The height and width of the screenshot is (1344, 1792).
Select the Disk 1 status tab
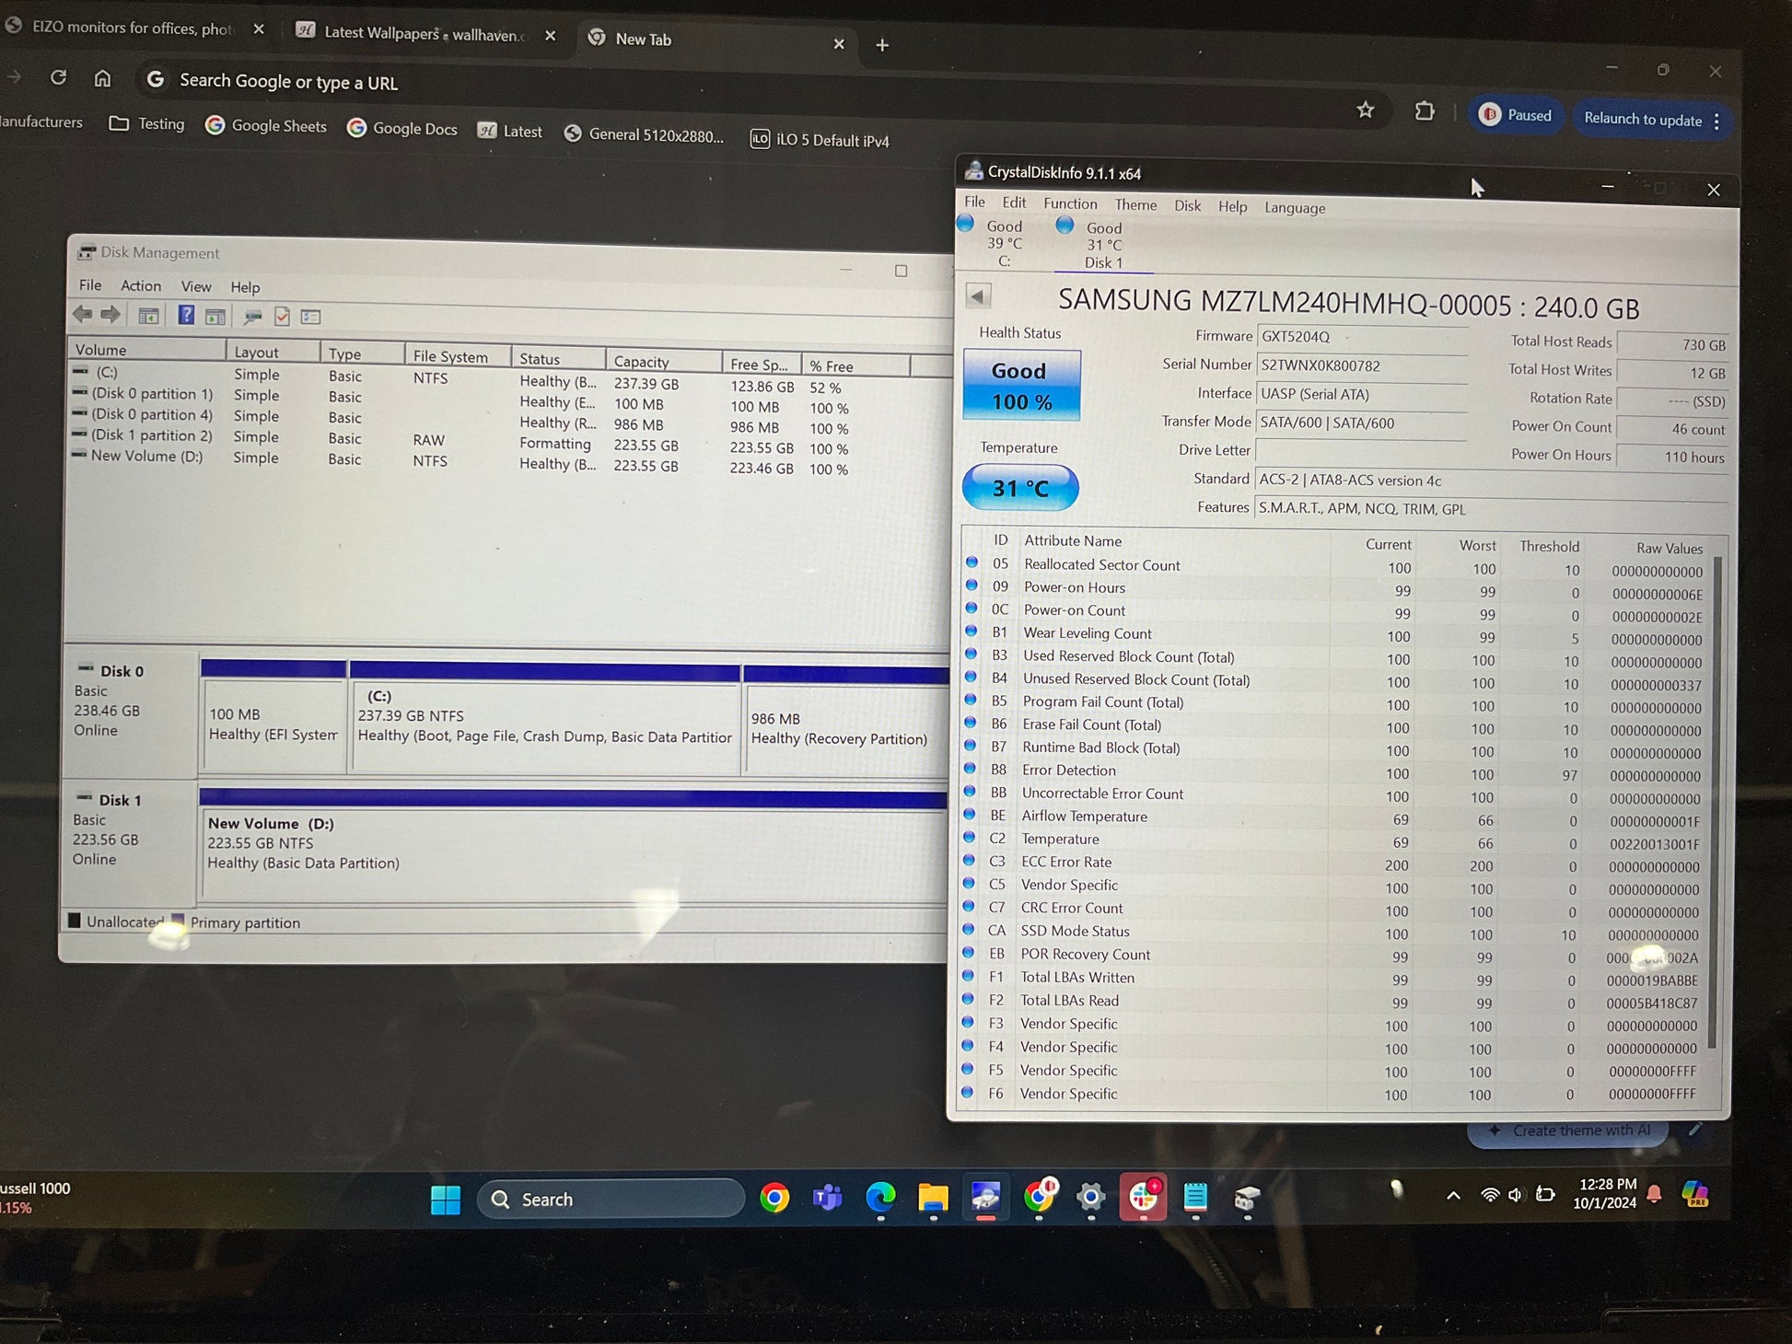tap(1102, 245)
